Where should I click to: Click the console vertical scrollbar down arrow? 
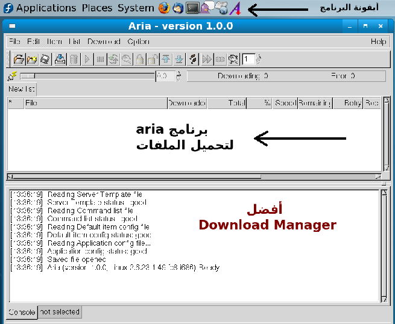(384, 299)
